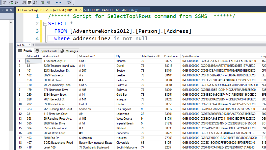Image resolution: width=266 pixels, height=150 pixels.
Task: Click the results grid icon on Results tab
Action: pyautogui.click(x=20, y=51)
